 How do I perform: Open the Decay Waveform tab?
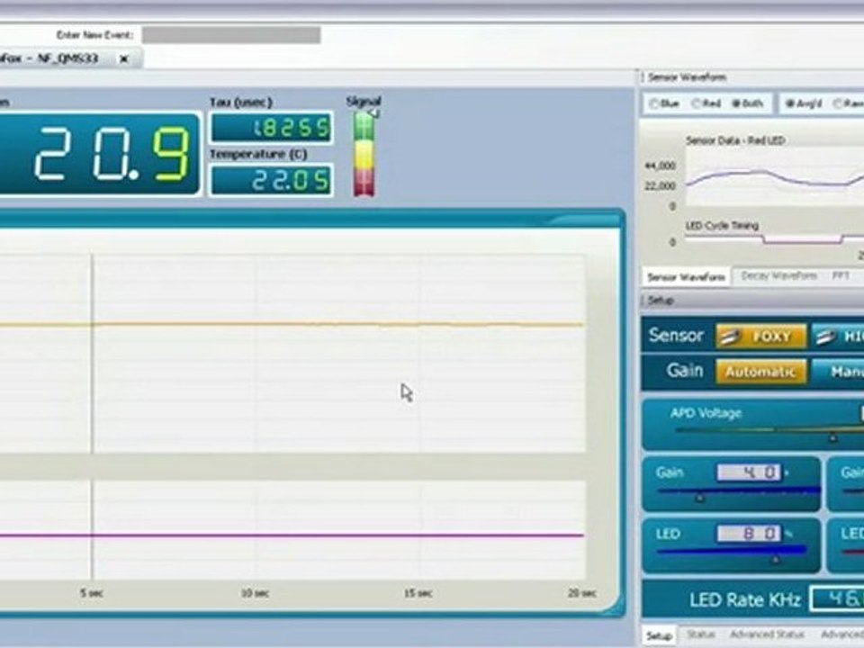(x=778, y=275)
